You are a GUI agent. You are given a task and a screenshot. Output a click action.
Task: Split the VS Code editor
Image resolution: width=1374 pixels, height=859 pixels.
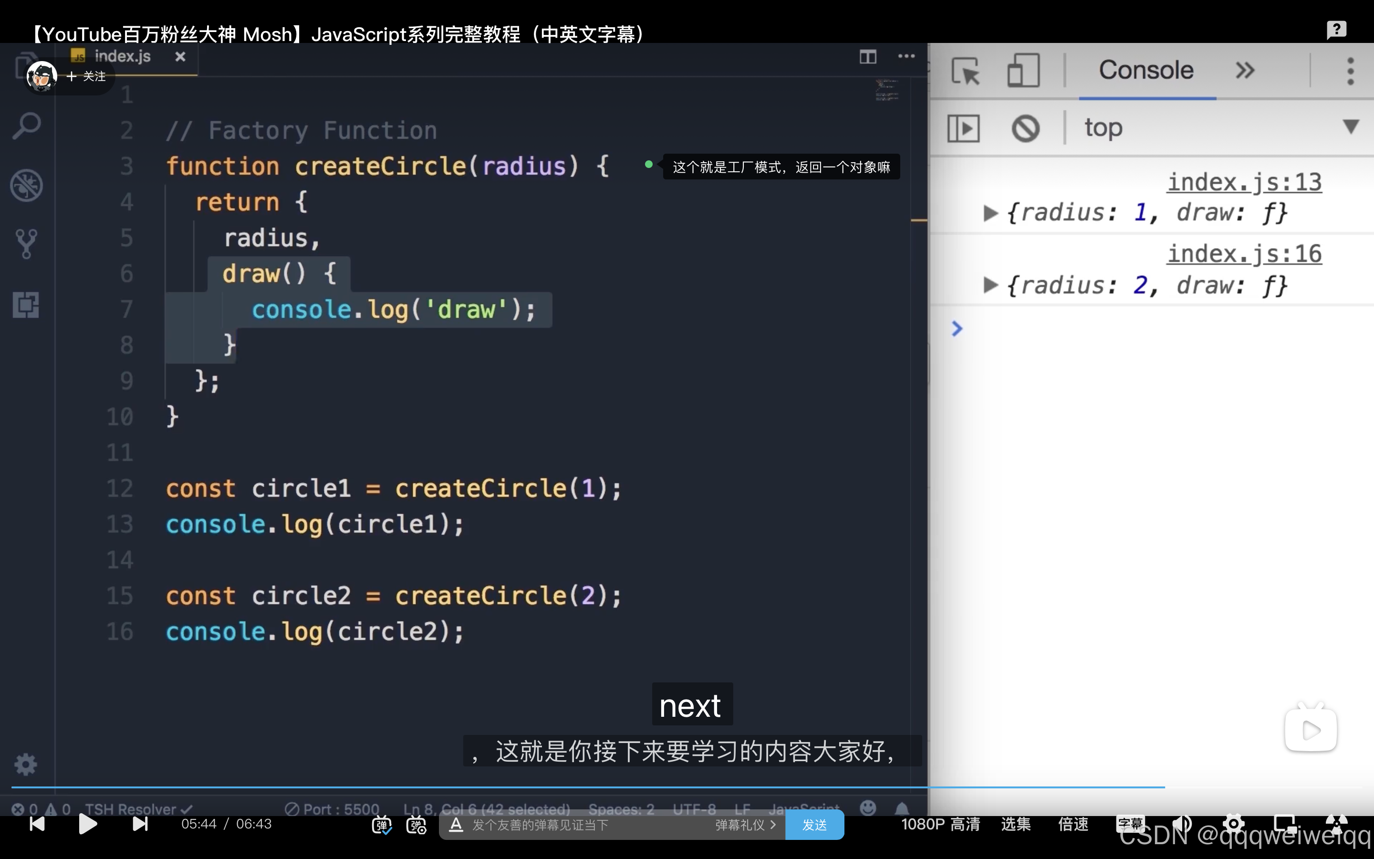click(868, 57)
